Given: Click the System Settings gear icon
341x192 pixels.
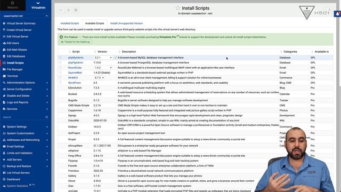Looking at the screenshot, I should pos(4,127).
